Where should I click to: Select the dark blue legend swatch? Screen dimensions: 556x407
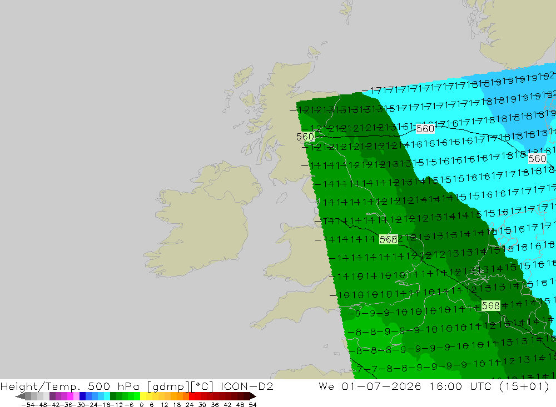coord(82,396)
